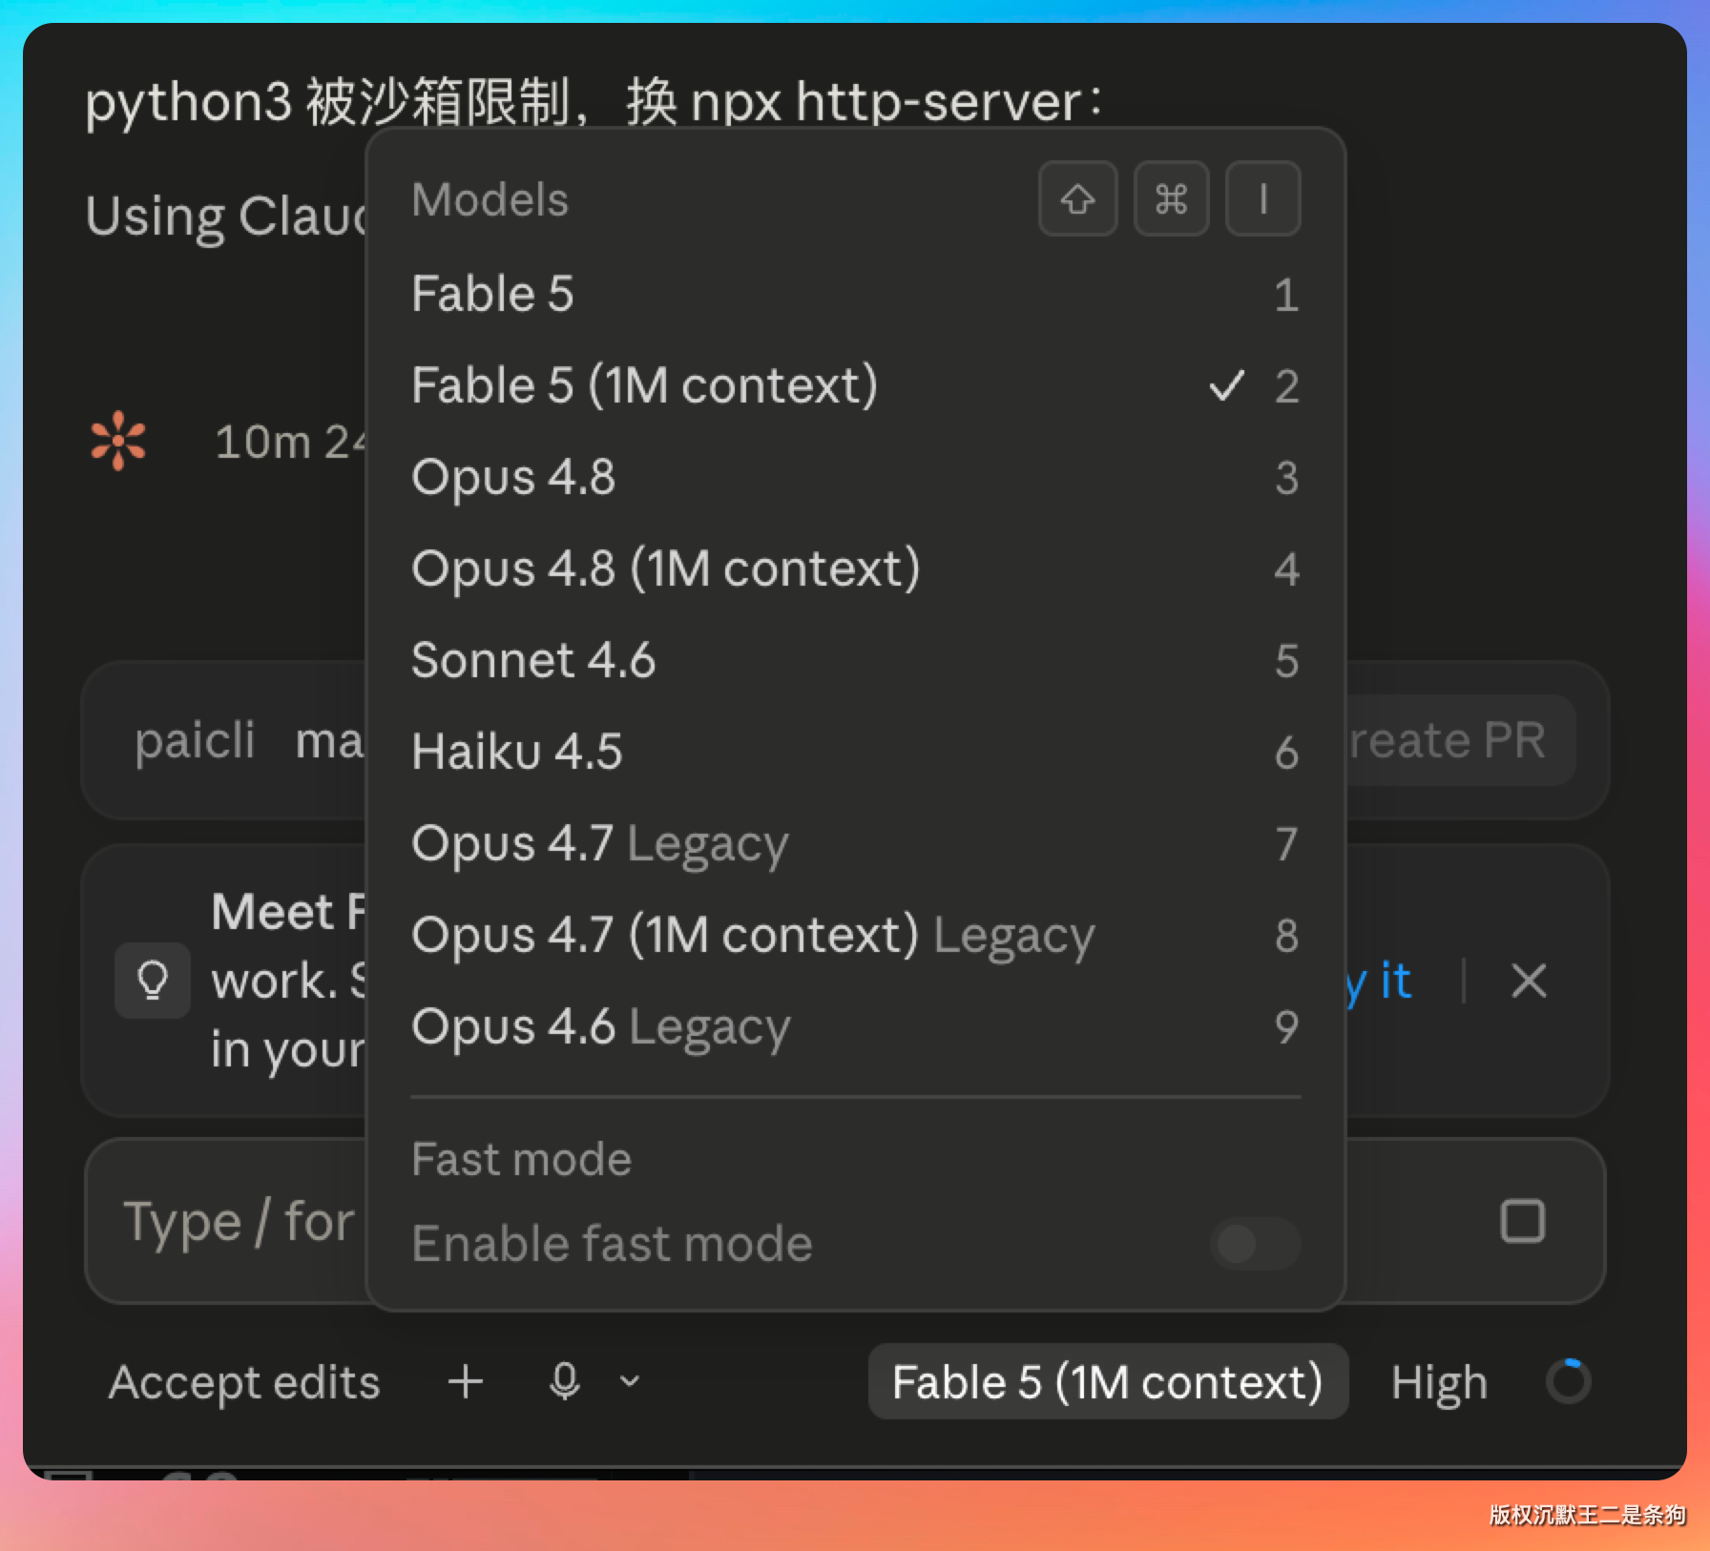Click the lightbulb tip icon
This screenshot has height=1551, width=1710.
coord(153,981)
